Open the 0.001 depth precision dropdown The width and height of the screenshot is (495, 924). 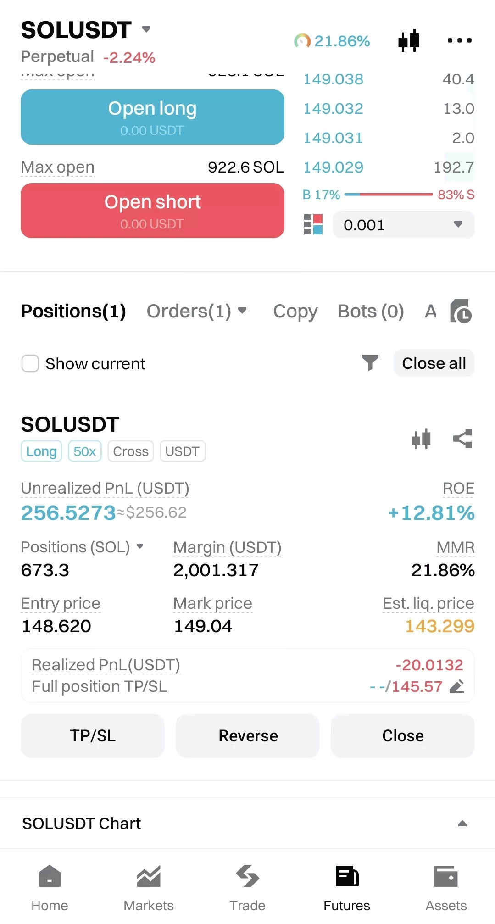403,224
